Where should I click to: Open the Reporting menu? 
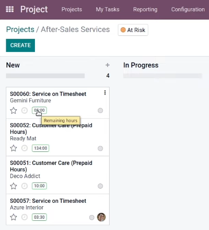(145, 9)
